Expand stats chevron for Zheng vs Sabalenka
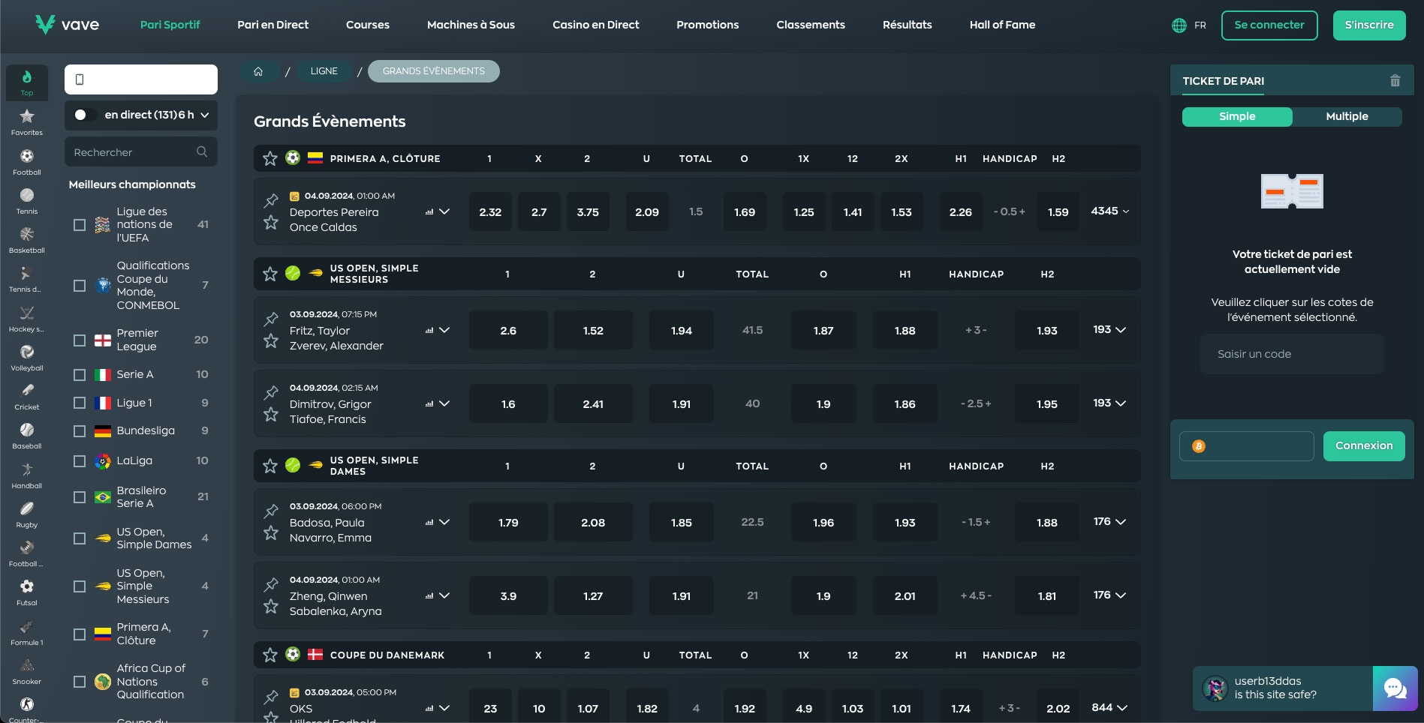 point(444,595)
